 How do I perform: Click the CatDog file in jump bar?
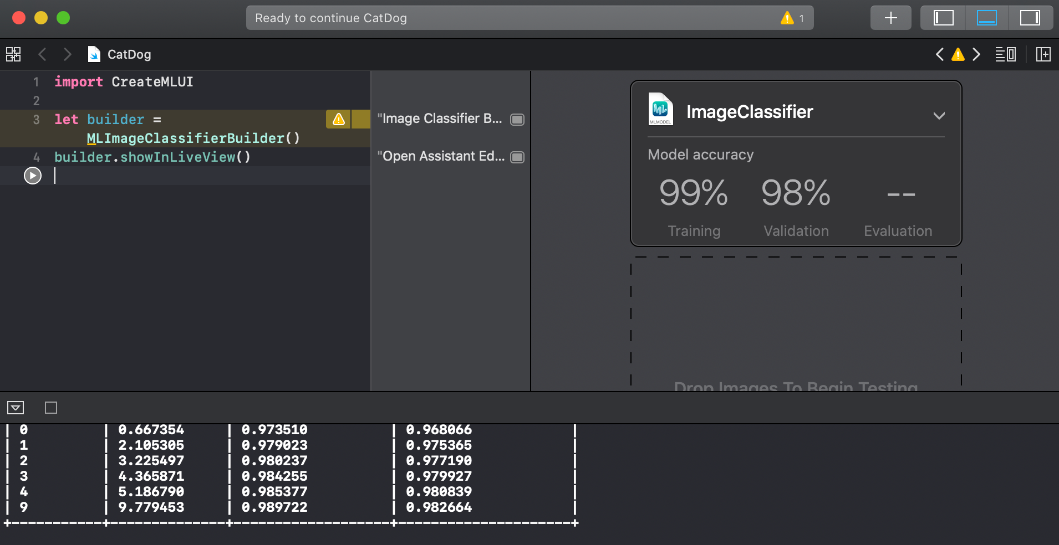click(x=129, y=54)
